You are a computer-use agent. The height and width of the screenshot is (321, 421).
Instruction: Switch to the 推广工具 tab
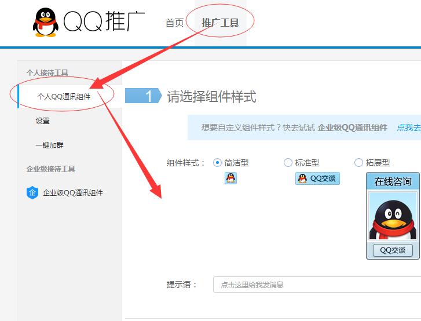pyautogui.click(x=220, y=23)
